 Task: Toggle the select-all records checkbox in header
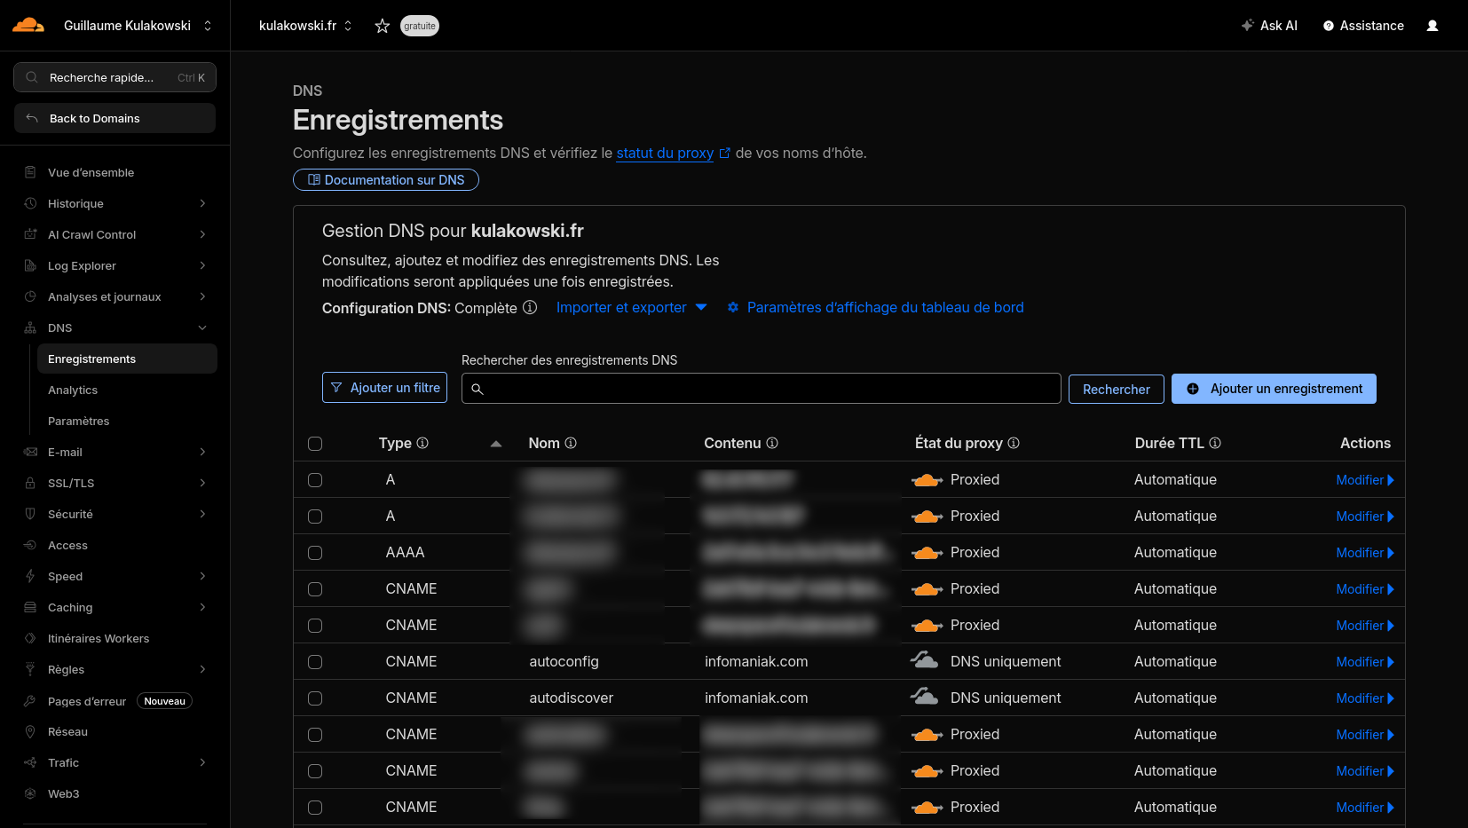pos(315,444)
